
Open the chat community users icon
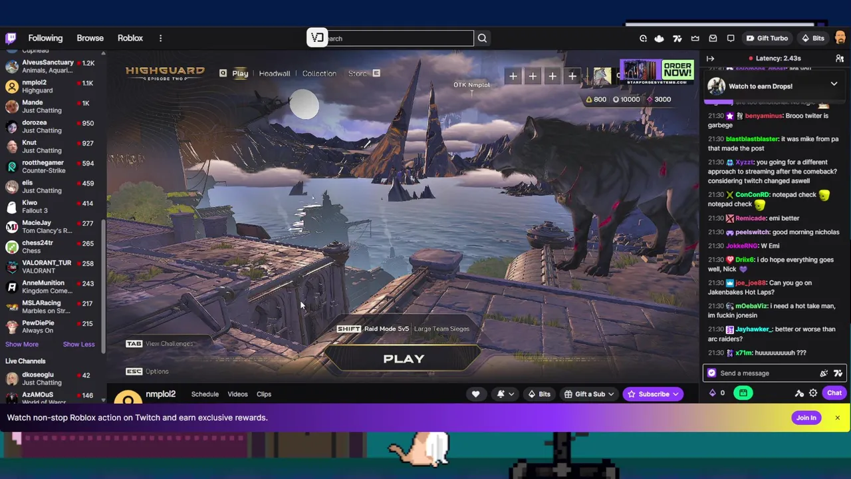pyautogui.click(x=840, y=59)
